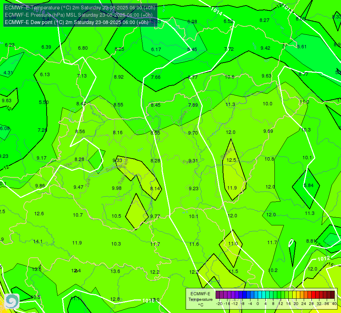Screen dimensions: 341x313
Task: Click the 9.70 value on the map
Action: coord(193,133)
